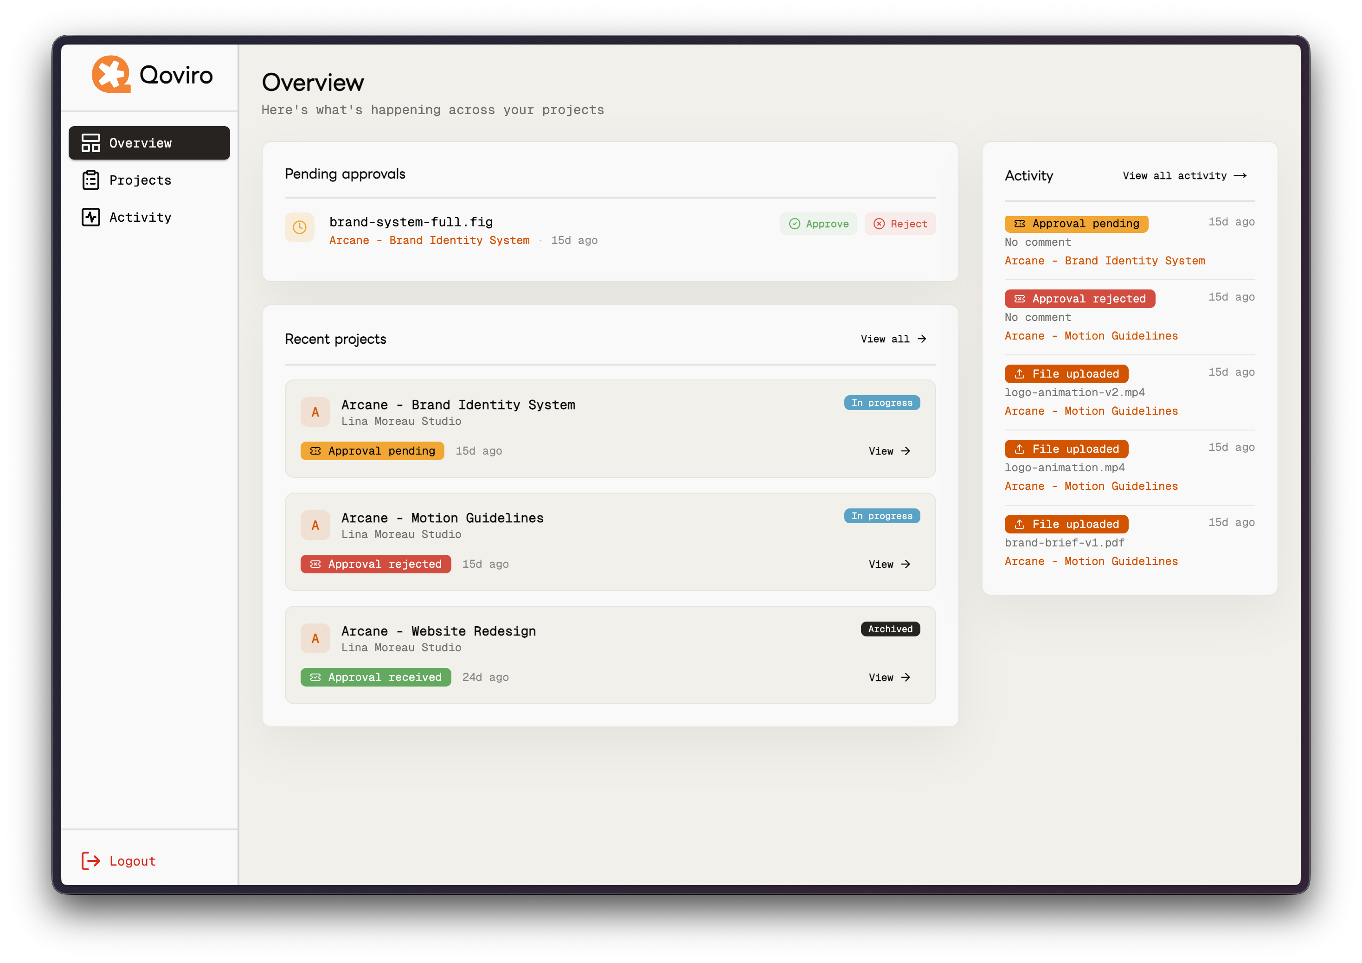View the Arcane - Motion Guidelines project
Image resolution: width=1362 pixels, height=963 pixels.
(889, 564)
